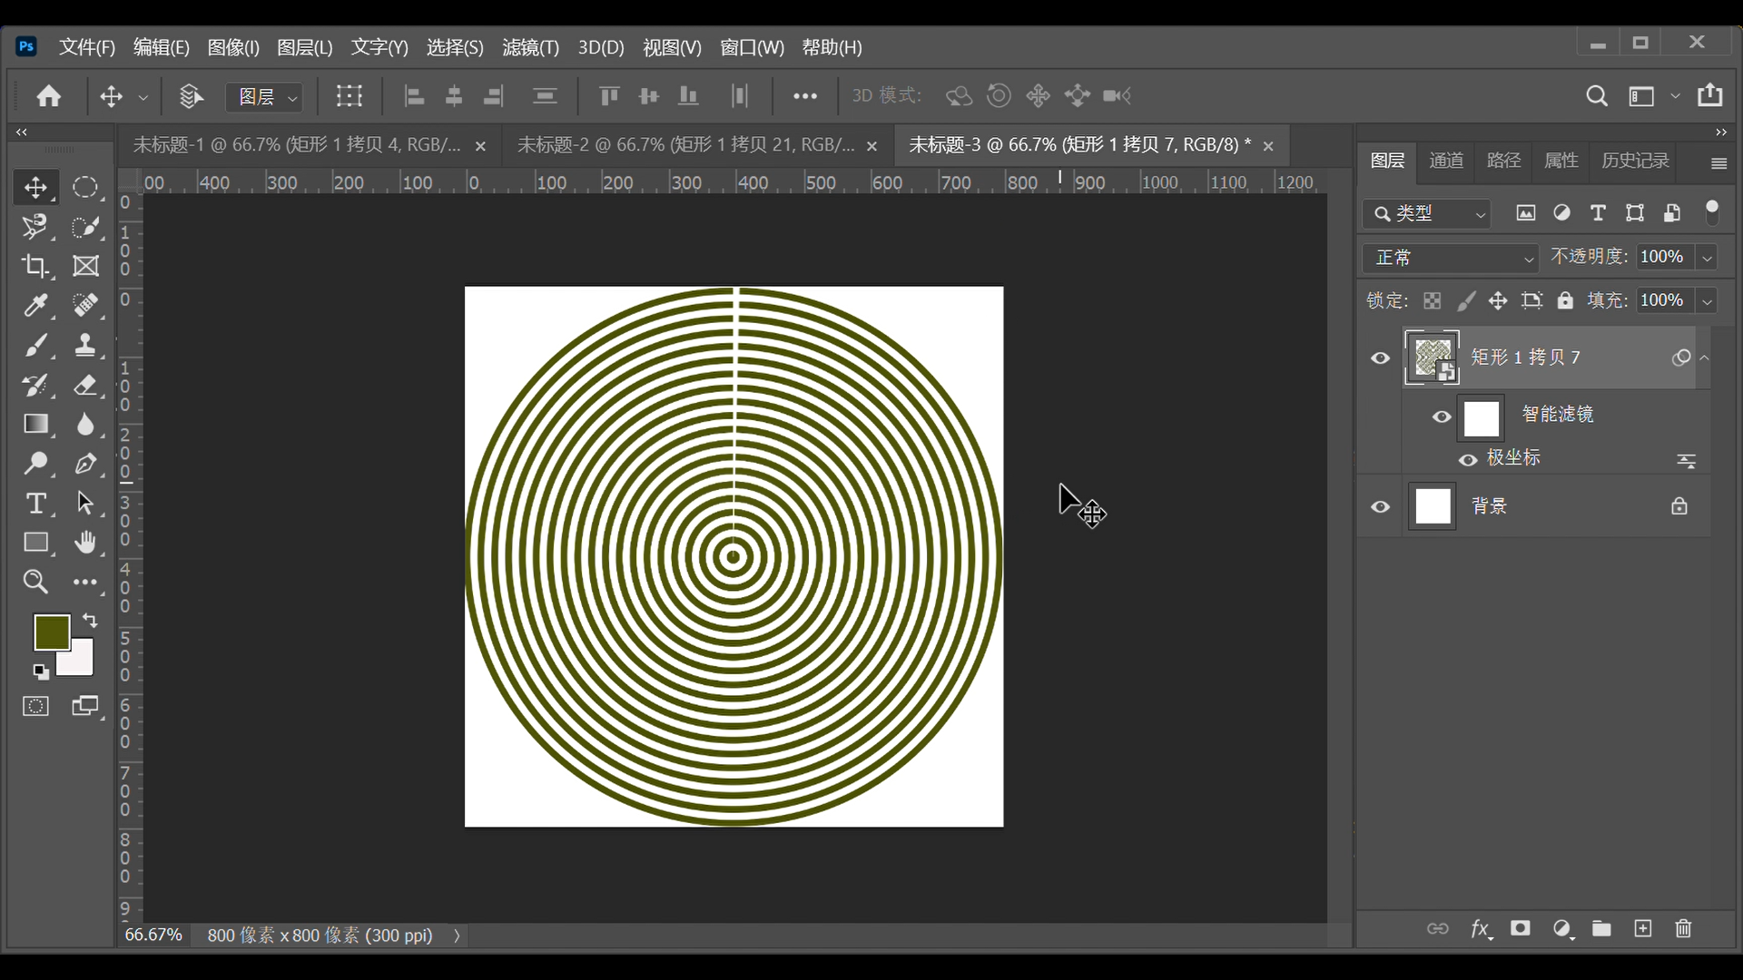Select the Elliptical Marquee tool
The width and height of the screenshot is (1743, 980).
coord(85,187)
